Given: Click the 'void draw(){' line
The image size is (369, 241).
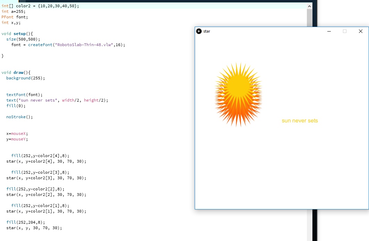Looking at the screenshot, I should pyautogui.click(x=16, y=72).
